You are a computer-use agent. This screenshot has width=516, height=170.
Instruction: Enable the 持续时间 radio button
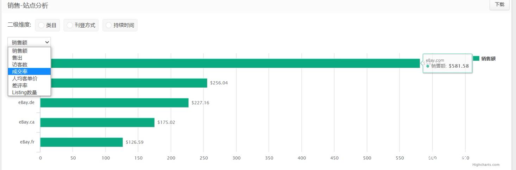point(109,25)
